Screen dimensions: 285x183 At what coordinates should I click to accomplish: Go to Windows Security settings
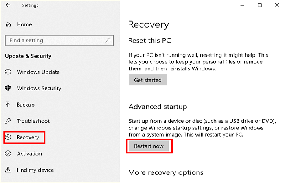pyautogui.click(x=39, y=88)
